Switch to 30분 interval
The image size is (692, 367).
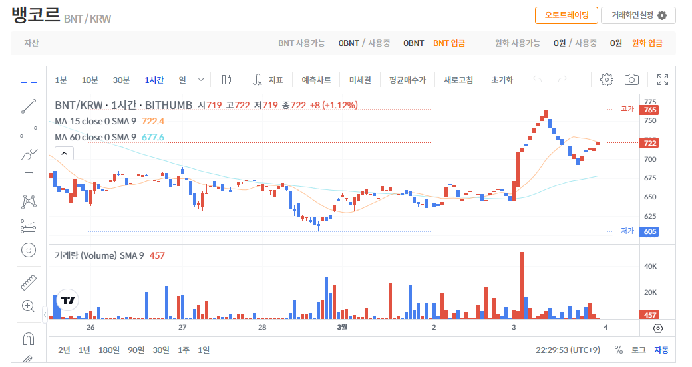point(121,80)
